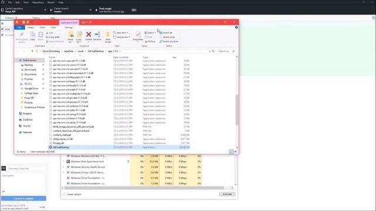The image size is (376, 211).
Task: Click the red Delete icon
Action: coord(89,35)
